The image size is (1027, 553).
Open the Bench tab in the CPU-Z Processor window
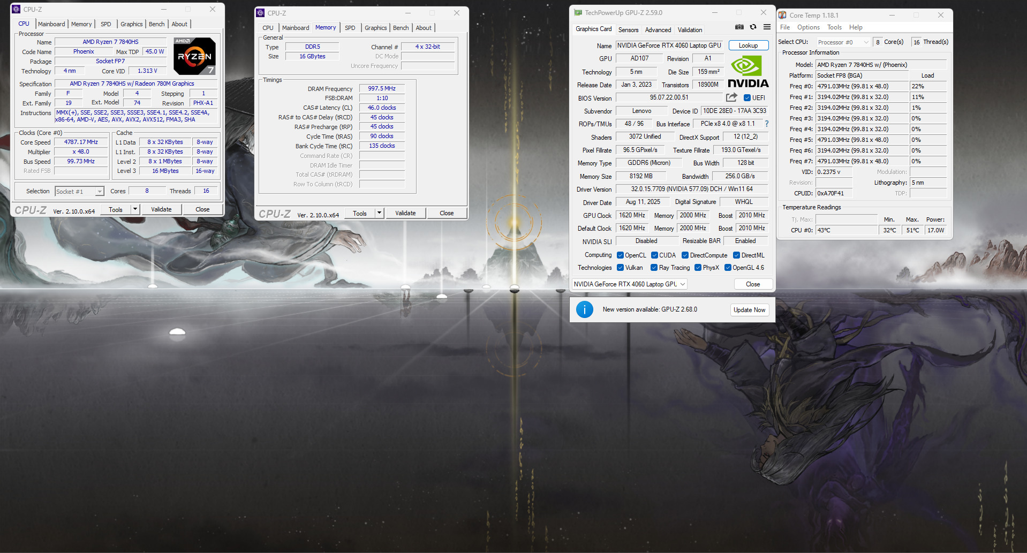coord(156,24)
